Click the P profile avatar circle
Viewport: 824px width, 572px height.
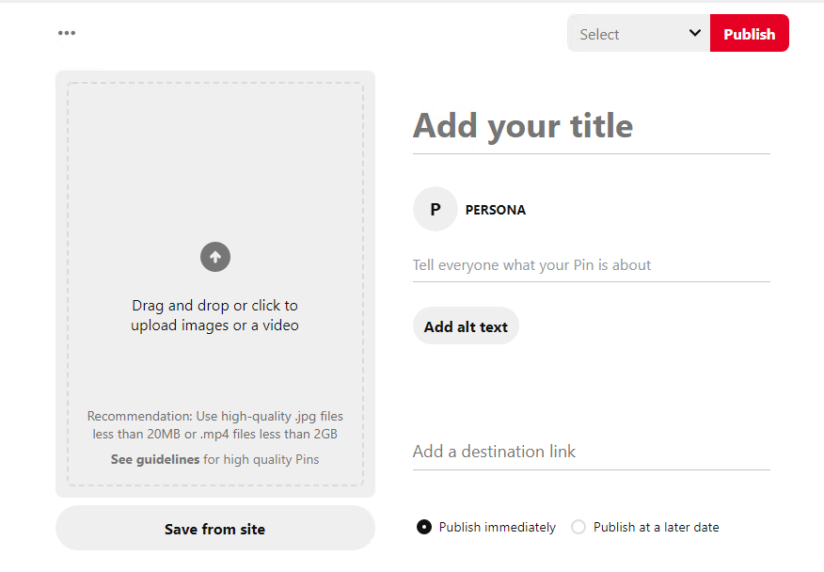[435, 210]
